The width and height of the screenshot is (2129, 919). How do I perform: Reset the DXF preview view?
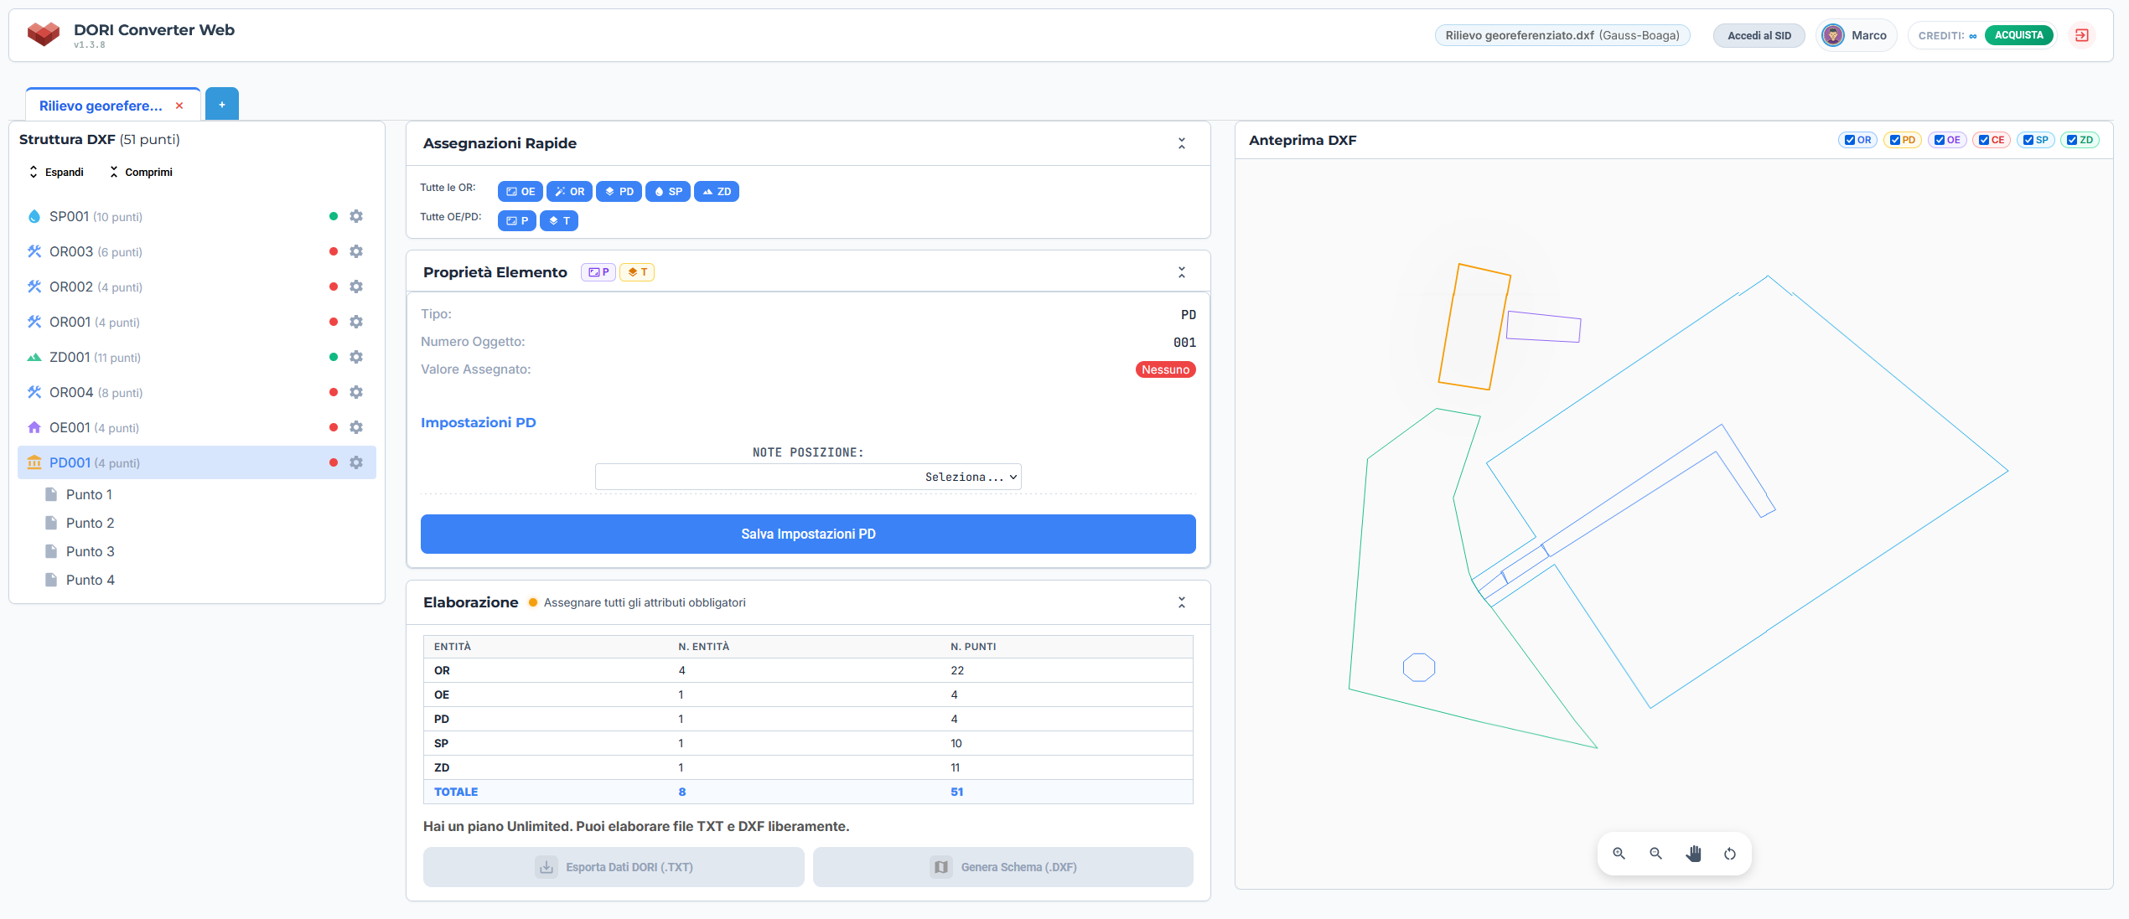[x=1730, y=854]
